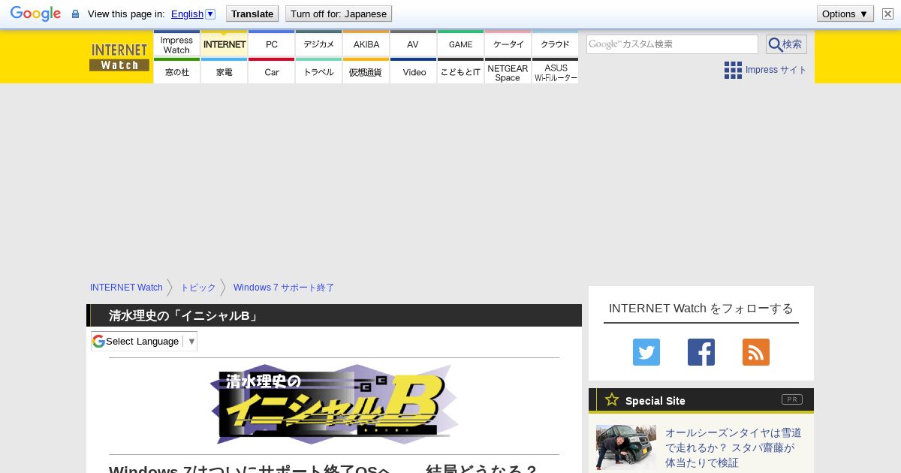Open the Impress Watch tab

click(176, 44)
